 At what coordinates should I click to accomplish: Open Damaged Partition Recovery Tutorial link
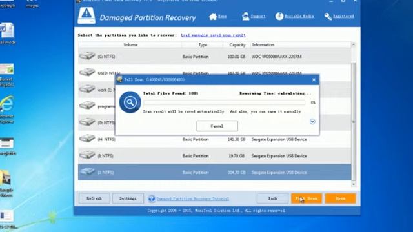click(x=192, y=199)
